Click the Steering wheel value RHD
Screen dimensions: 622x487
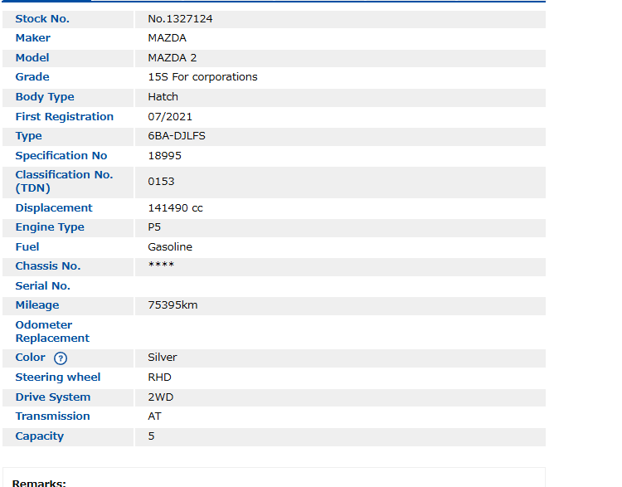tap(159, 377)
